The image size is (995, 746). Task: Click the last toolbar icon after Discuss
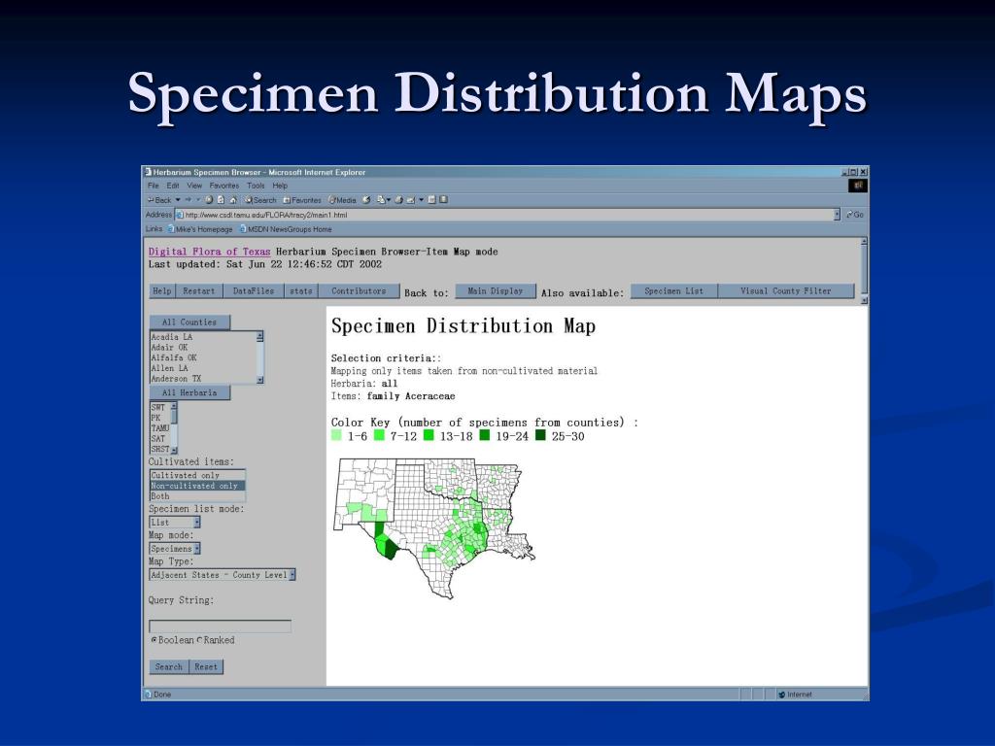pyautogui.click(x=443, y=200)
